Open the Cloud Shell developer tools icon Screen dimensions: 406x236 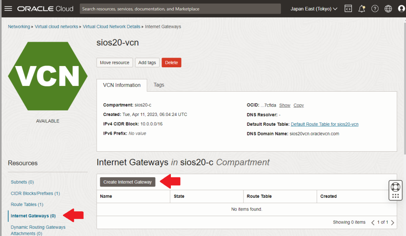coord(348,9)
